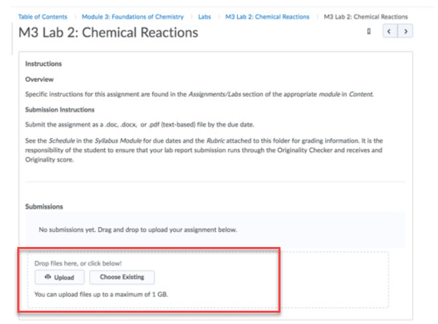The width and height of the screenshot is (438, 324).
Task: Click the Overview heading
Action: pos(39,79)
